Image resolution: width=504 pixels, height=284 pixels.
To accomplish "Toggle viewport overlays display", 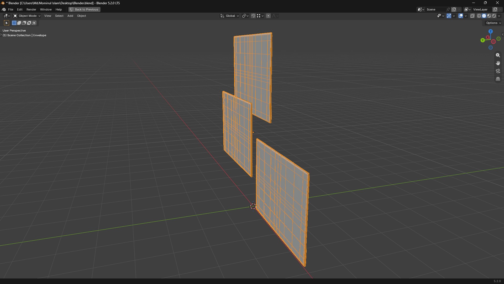I will (x=461, y=16).
